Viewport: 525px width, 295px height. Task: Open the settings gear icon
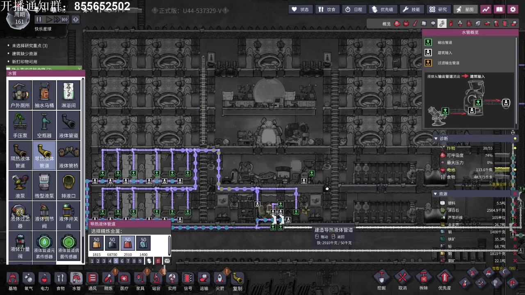tap(513, 9)
